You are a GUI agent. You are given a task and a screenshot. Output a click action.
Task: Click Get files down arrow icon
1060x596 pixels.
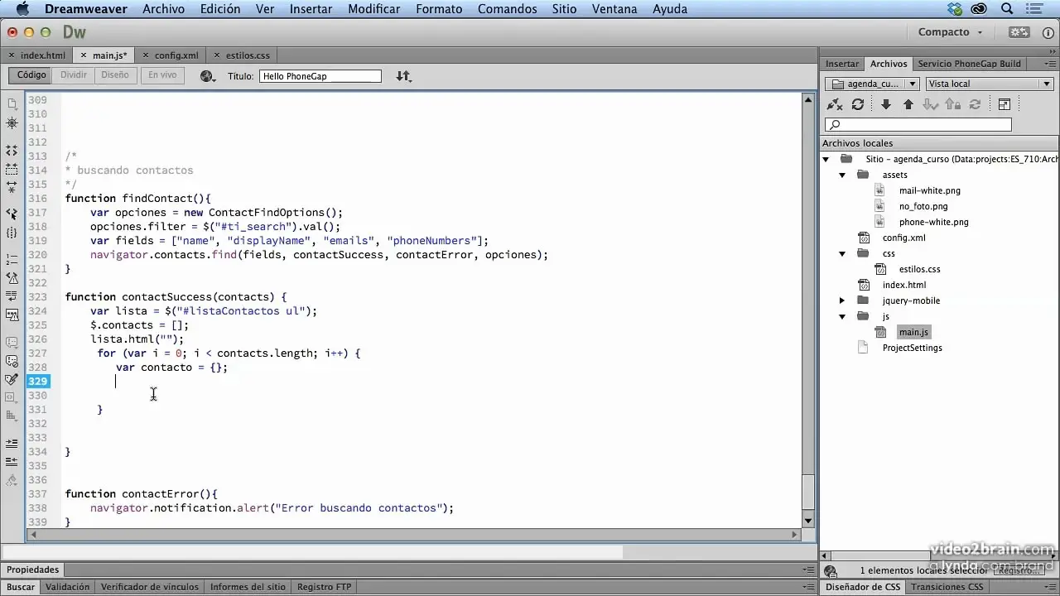(885, 104)
